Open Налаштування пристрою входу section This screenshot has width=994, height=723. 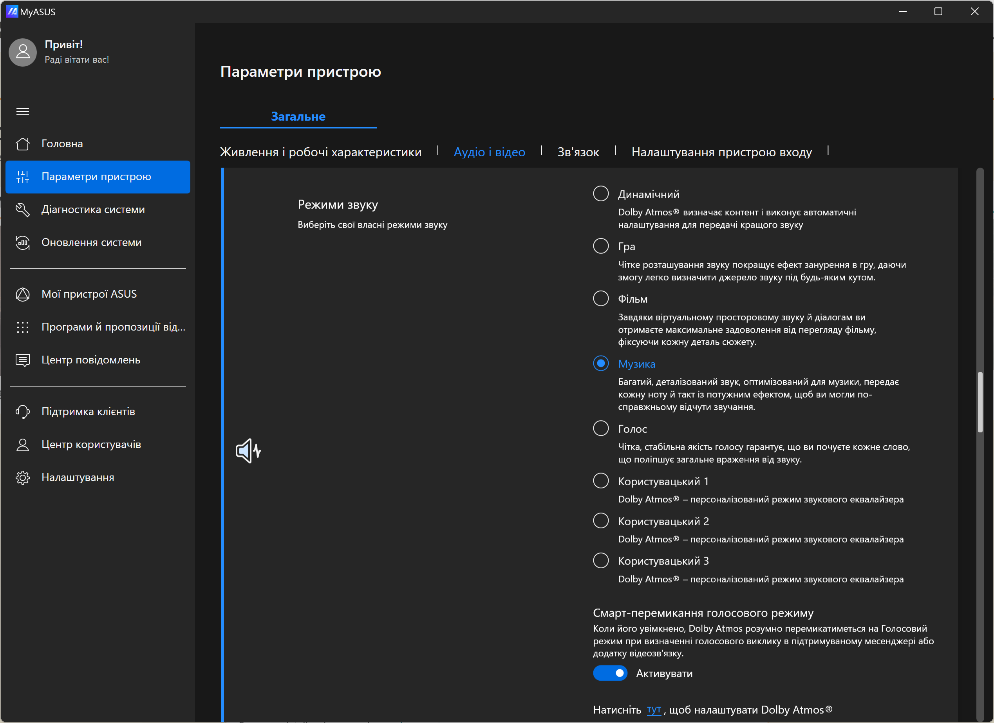[721, 152]
